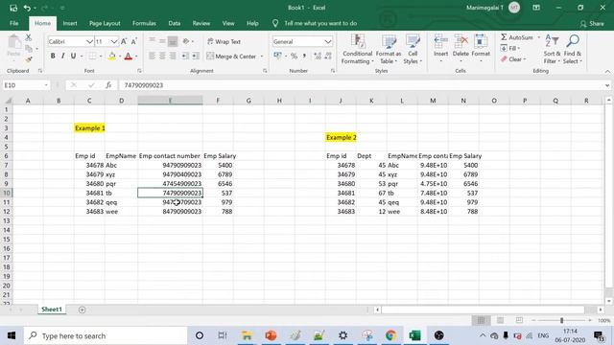Switch to the Review tab
This screenshot has width=614, height=345.
point(201,23)
